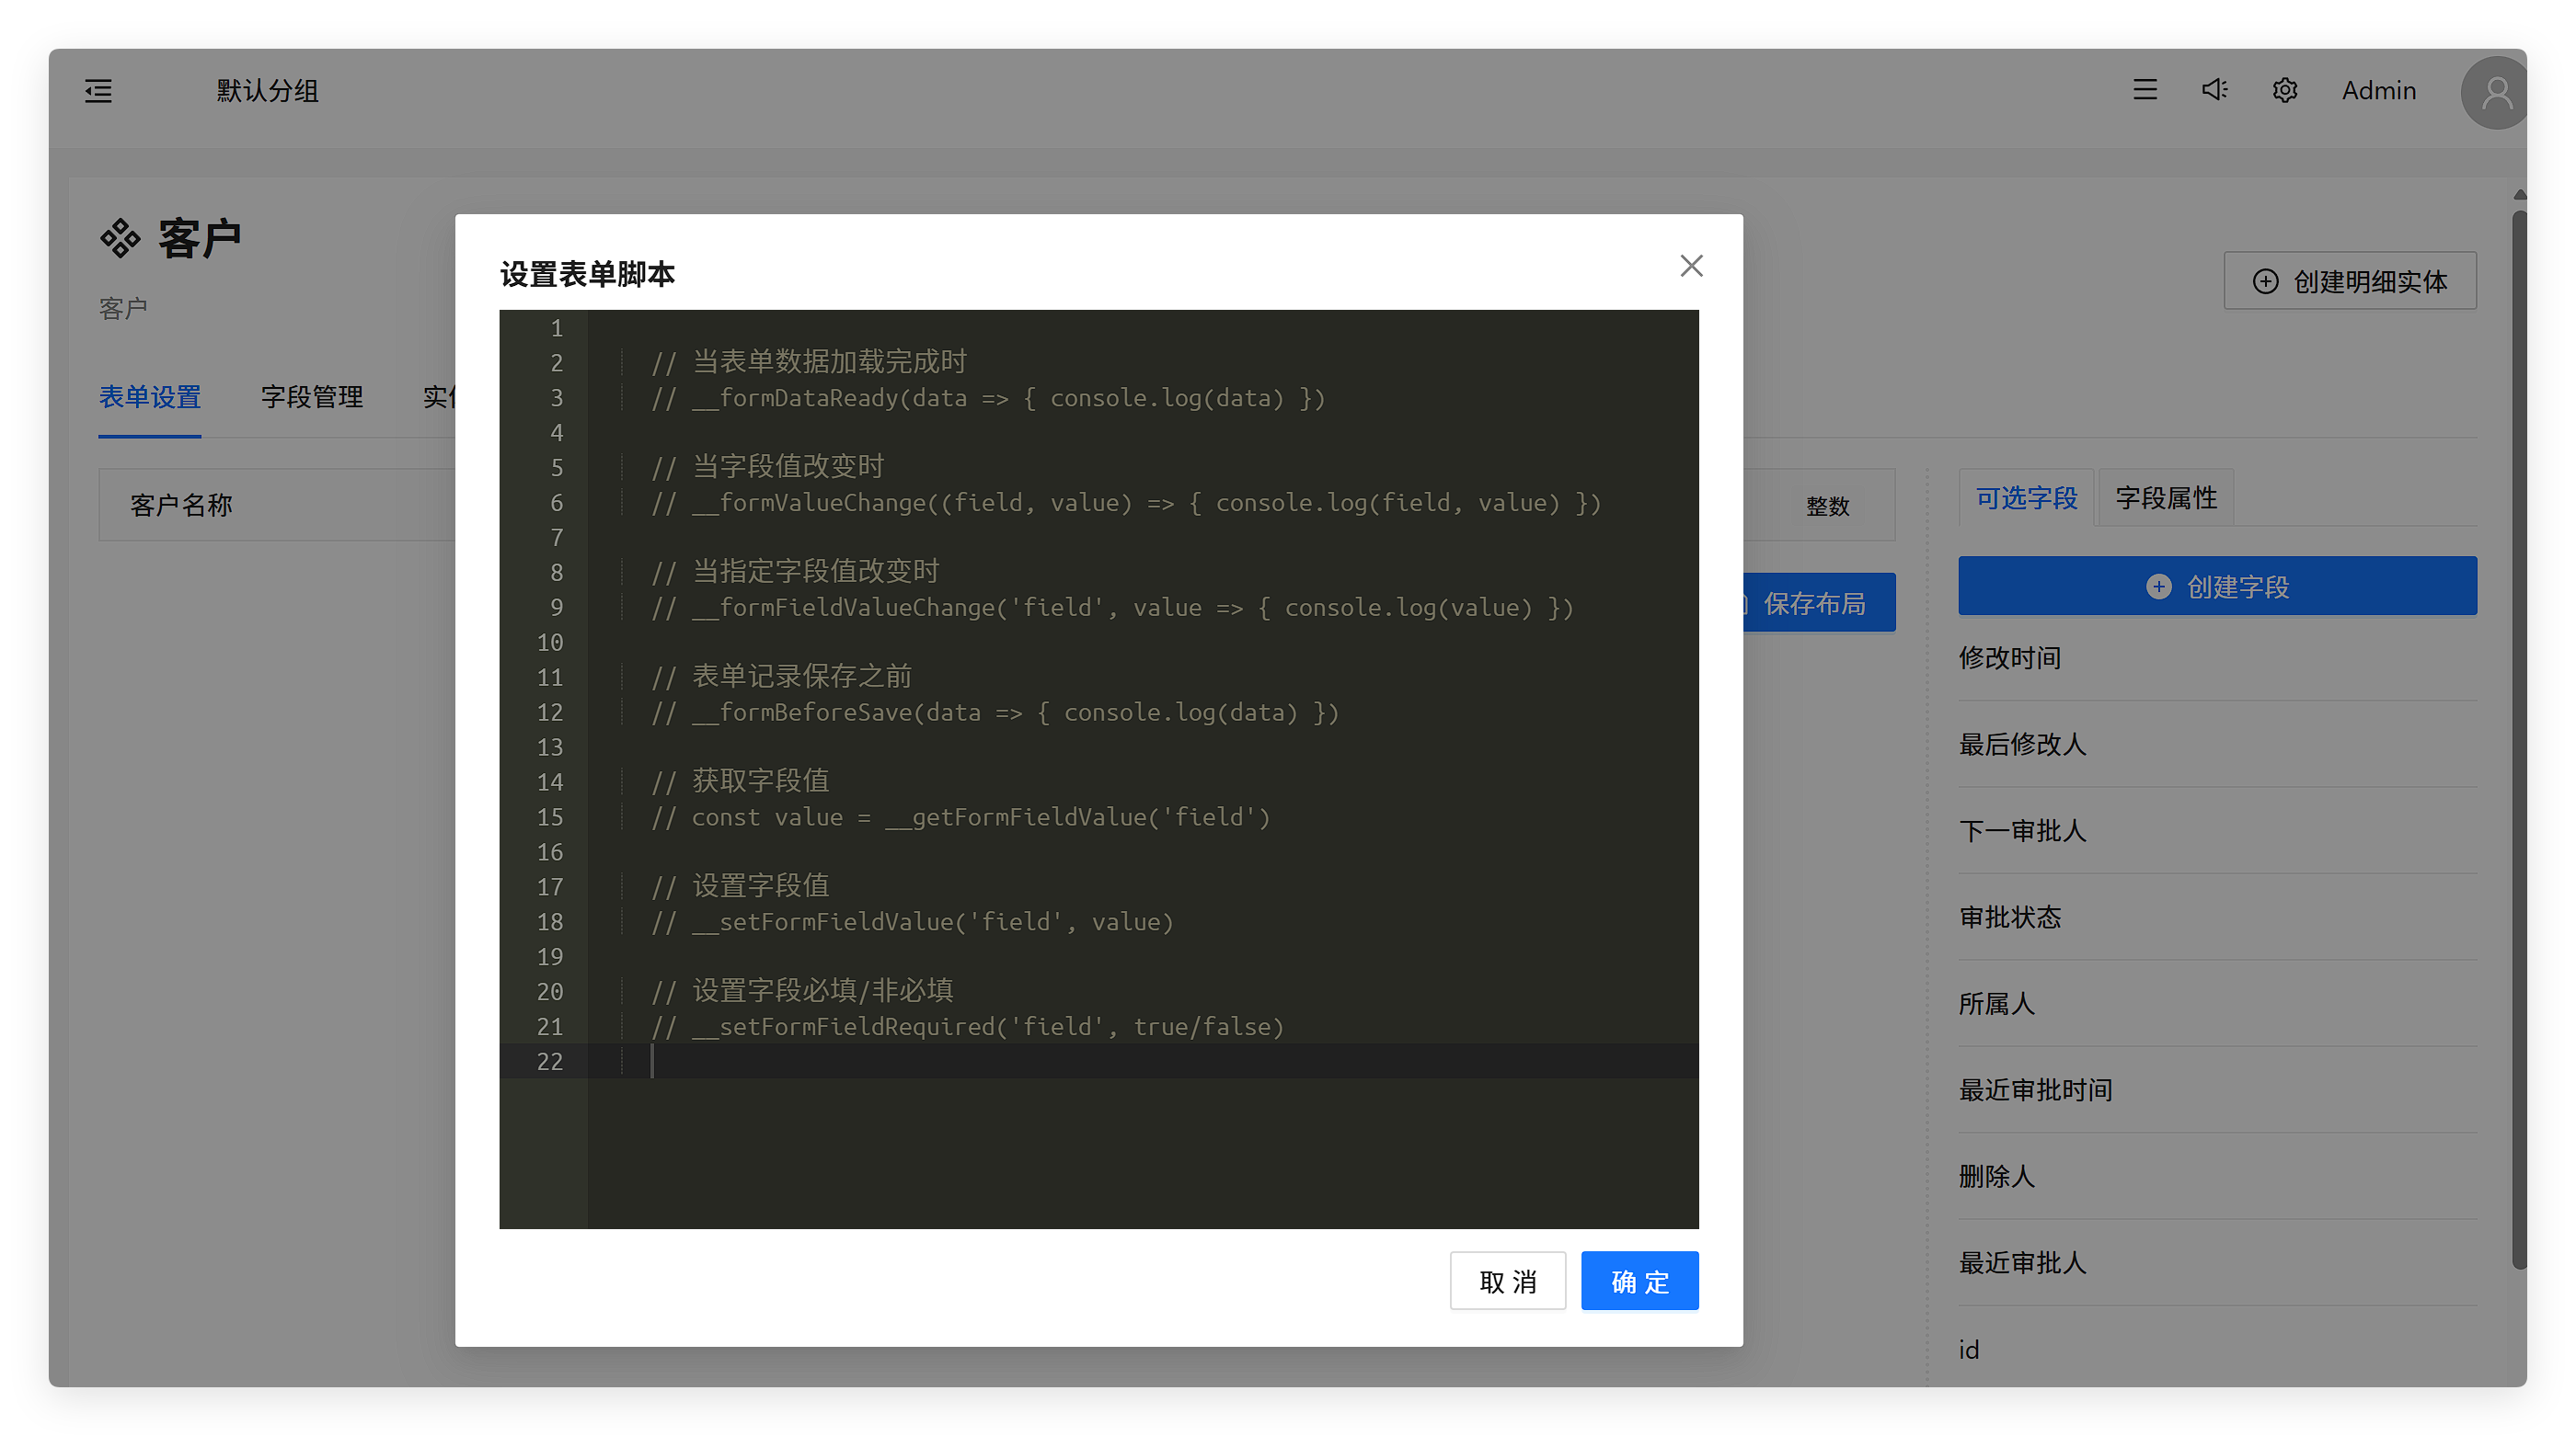Click the user avatar icon
2576x1436 pixels.
click(x=2496, y=93)
